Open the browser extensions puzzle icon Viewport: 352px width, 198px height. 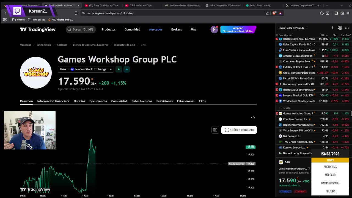point(322,13)
